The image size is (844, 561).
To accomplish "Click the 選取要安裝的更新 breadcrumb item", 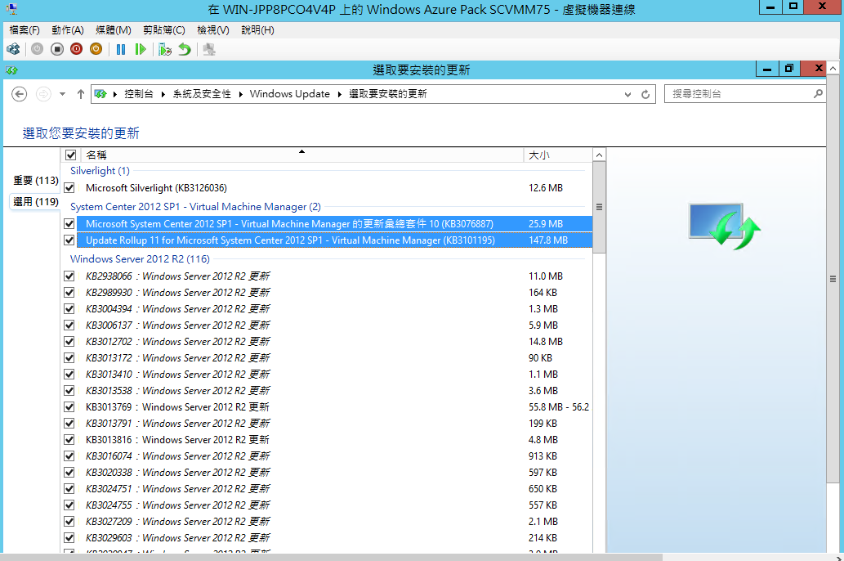I will (388, 94).
